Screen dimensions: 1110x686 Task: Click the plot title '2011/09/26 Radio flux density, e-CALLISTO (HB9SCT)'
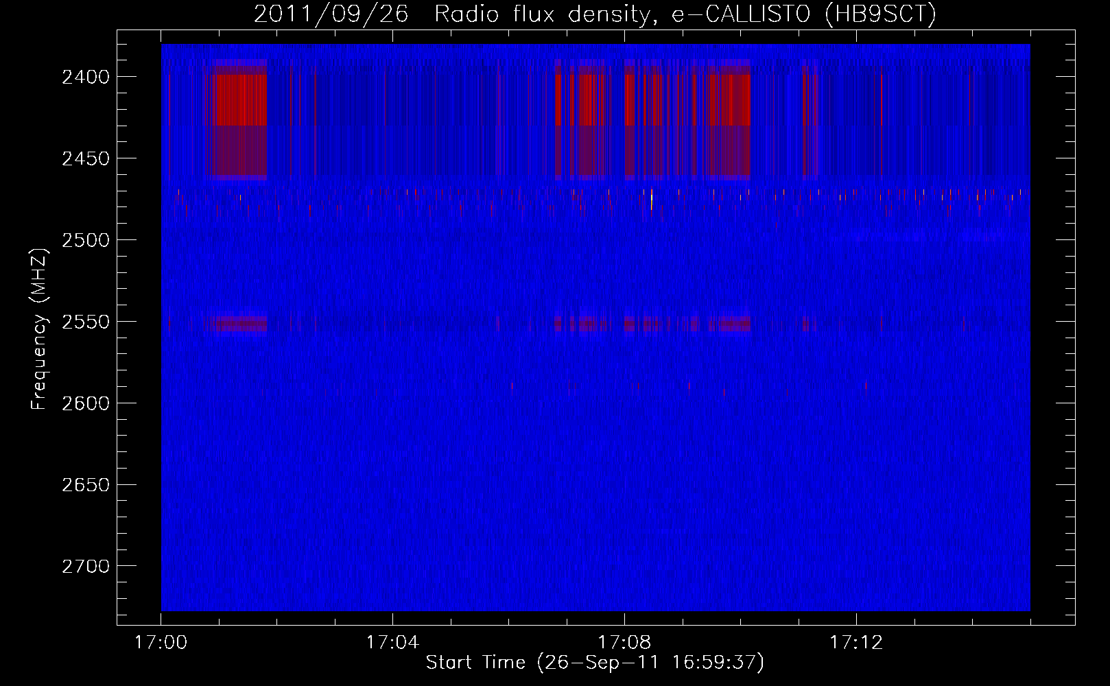click(595, 14)
